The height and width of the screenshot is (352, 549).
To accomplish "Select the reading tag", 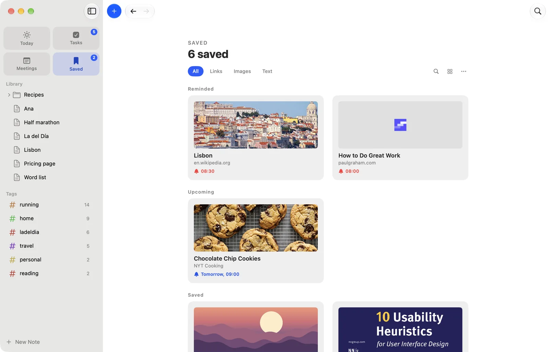I will pyautogui.click(x=51, y=273).
